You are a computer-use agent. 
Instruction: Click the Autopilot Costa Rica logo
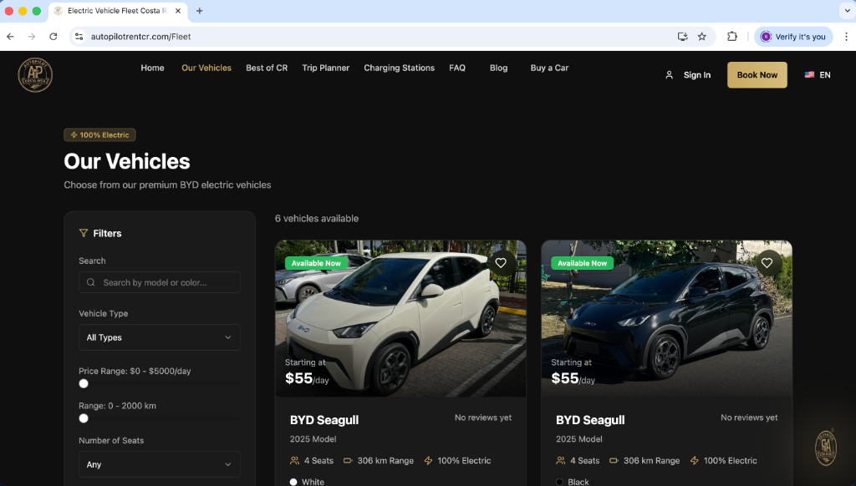click(35, 74)
